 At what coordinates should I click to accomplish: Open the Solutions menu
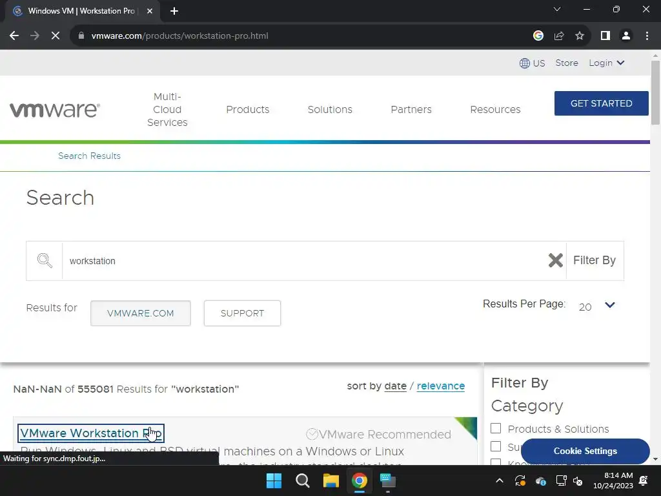330,109
